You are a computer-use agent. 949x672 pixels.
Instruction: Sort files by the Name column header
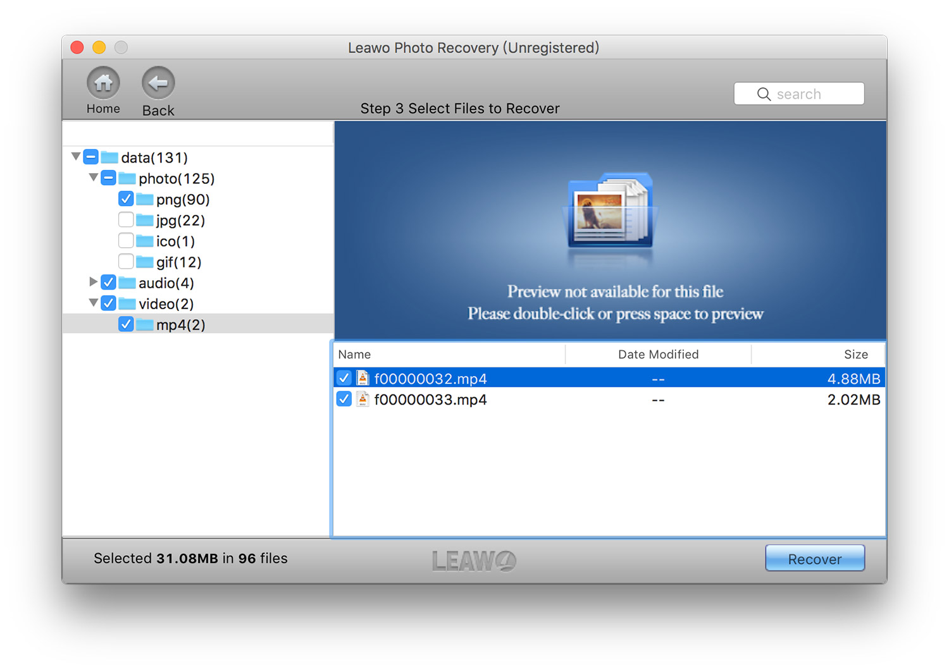[x=354, y=355]
